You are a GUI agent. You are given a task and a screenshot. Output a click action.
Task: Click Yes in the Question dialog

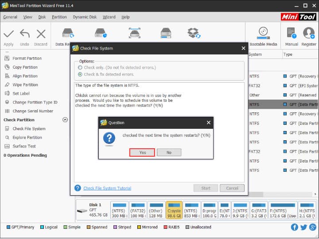coord(142,152)
